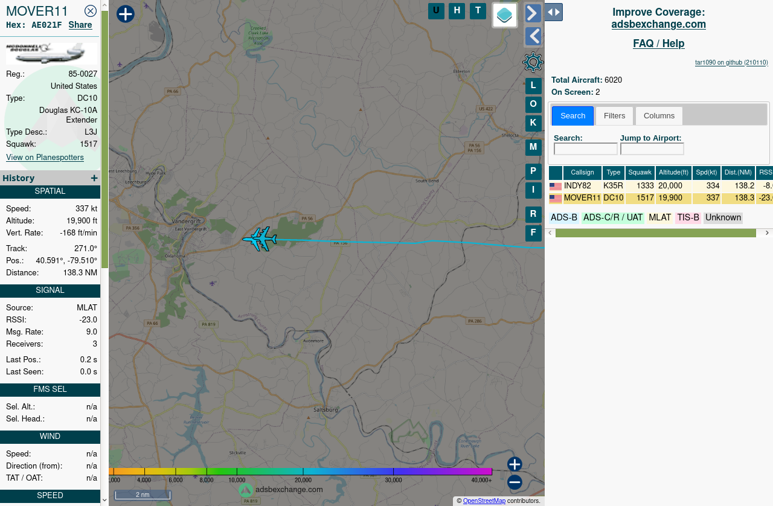
Task: Click the Hex AE021F text
Action: 34,25
